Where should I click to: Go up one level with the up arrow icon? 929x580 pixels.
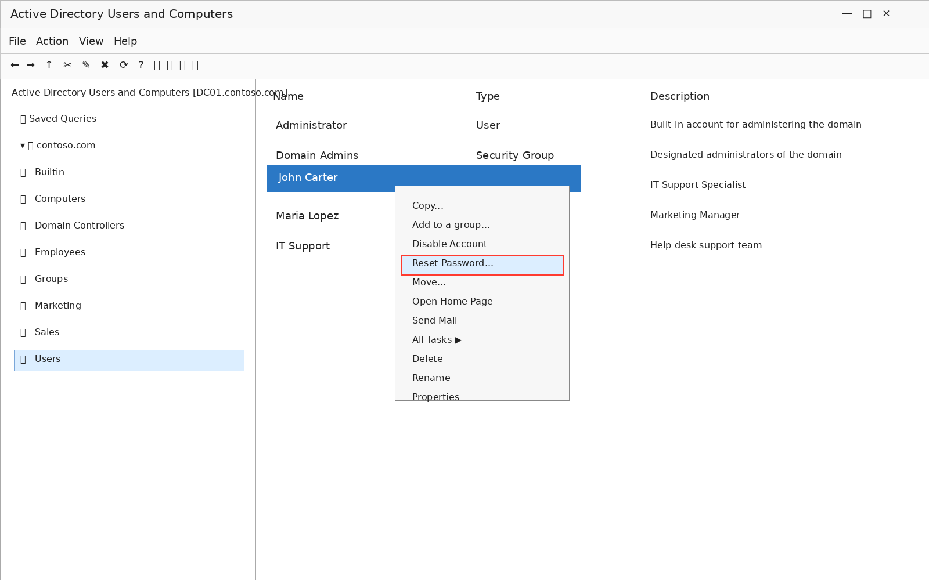[x=49, y=65]
